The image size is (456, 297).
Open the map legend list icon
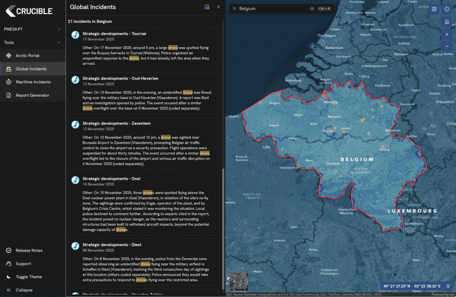pos(434,9)
